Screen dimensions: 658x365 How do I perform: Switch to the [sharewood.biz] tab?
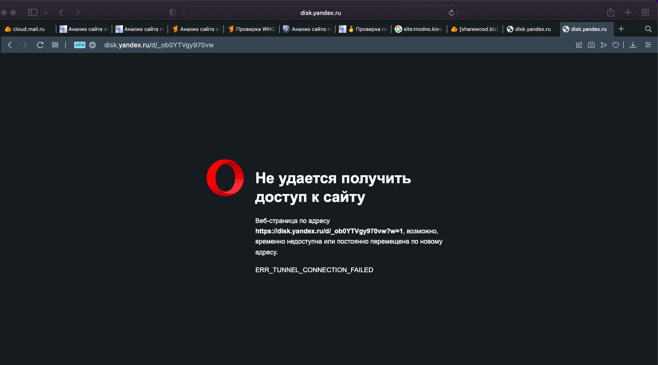tap(475, 29)
